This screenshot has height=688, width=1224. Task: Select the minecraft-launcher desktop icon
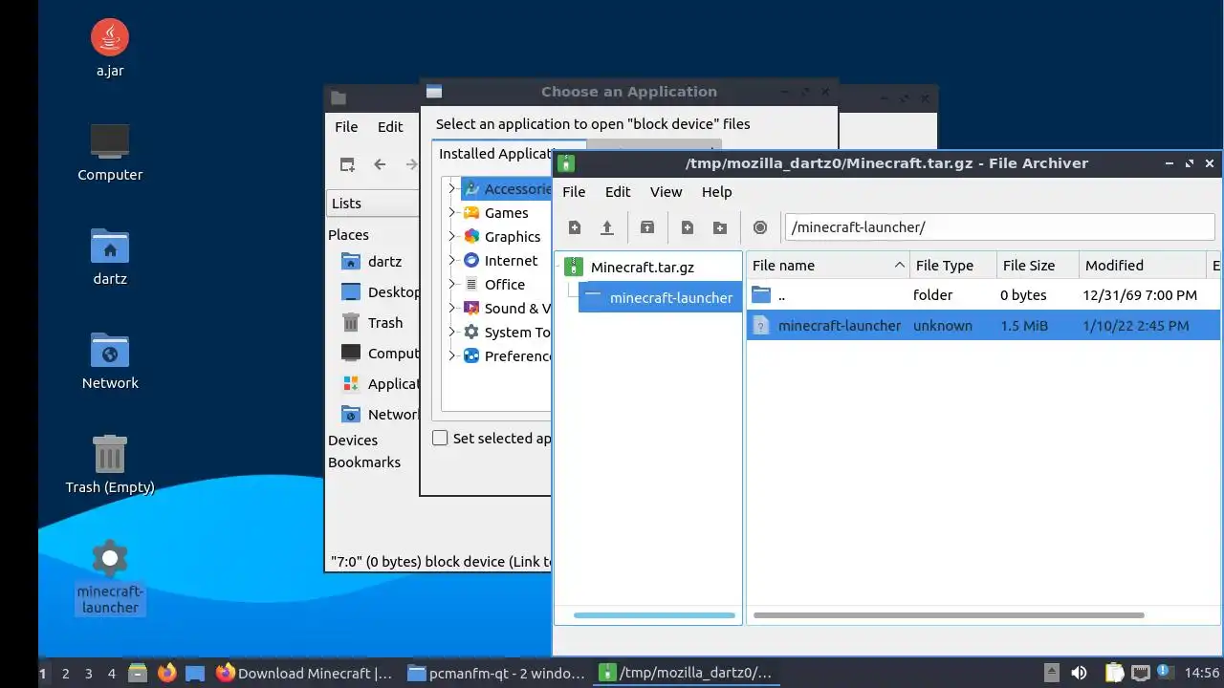(x=110, y=576)
